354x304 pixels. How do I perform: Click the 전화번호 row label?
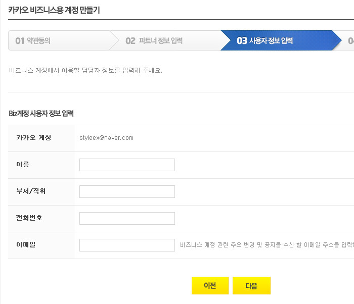coord(29,218)
